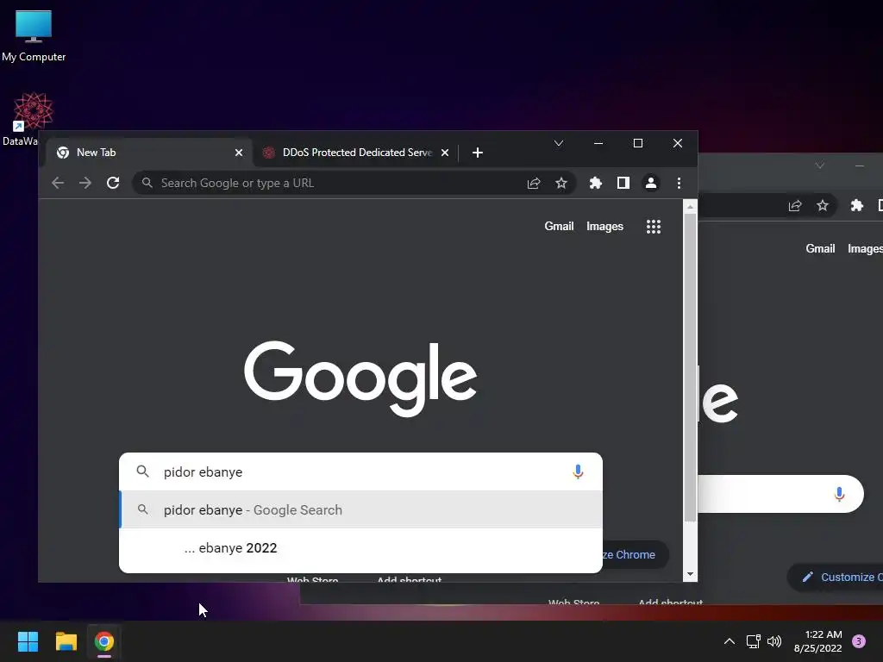The height and width of the screenshot is (662, 883).
Task: Open the Windows Start menu
Action: (x=28, y=641)
